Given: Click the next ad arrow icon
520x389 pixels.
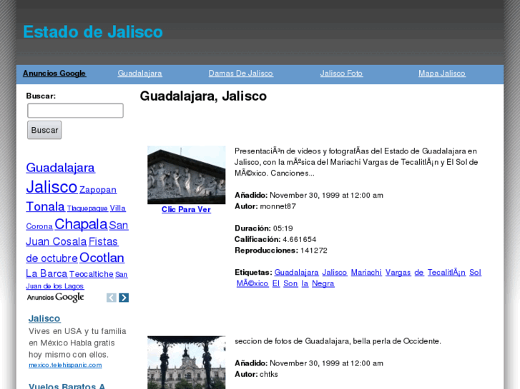Looking at the screenshot, I should coord(124,298).
